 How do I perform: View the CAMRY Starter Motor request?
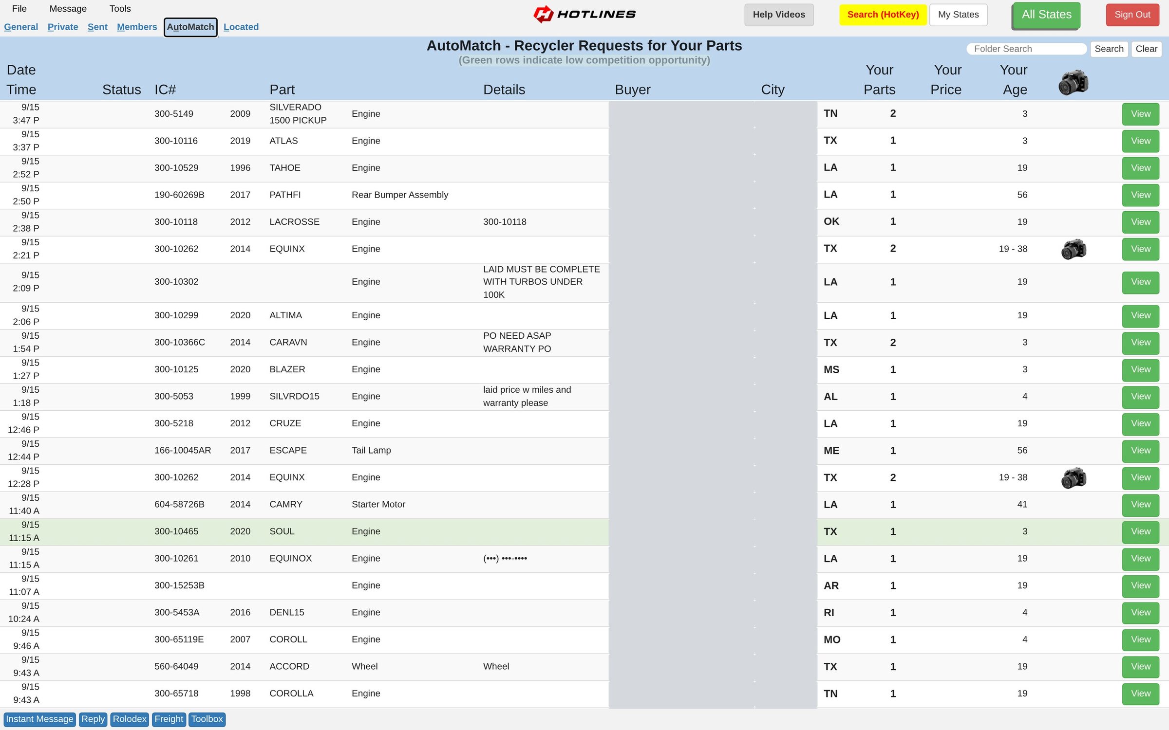point(1141,505)
